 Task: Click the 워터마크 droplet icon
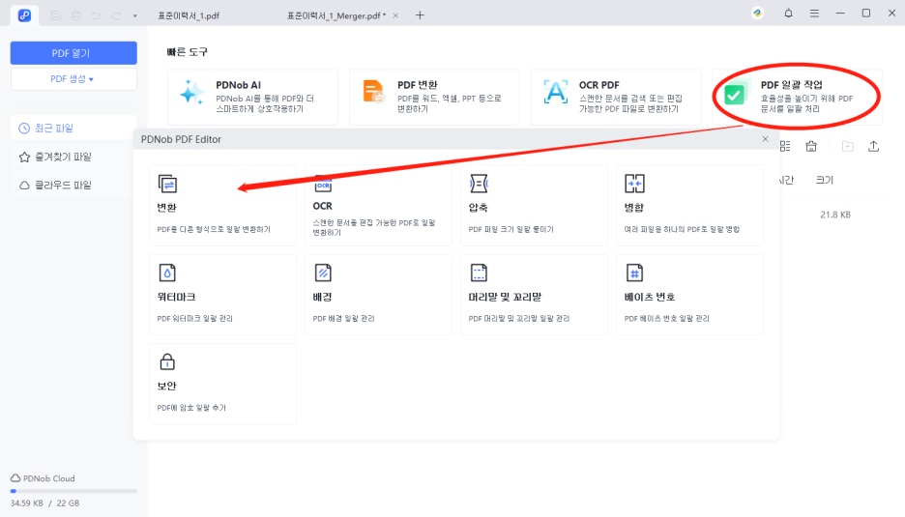167,273
